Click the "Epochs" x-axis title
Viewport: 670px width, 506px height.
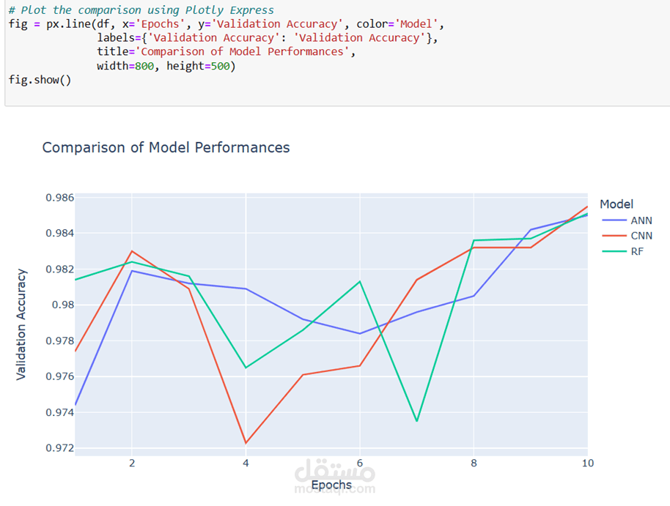pos(331,485)
